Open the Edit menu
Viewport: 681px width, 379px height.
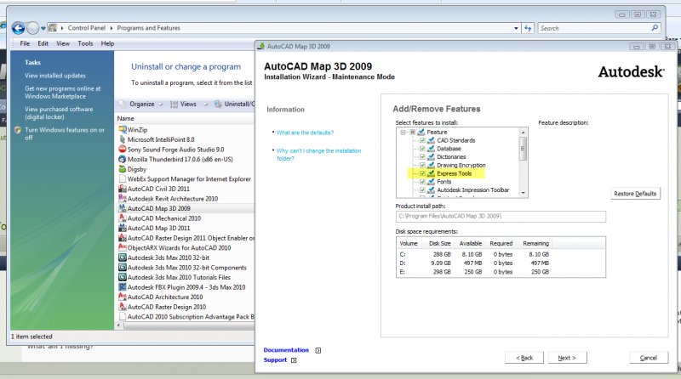pyautogui.click(x=43, y=43)
